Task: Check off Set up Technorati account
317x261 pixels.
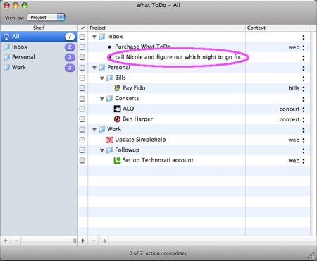Action: click(82, 160)
